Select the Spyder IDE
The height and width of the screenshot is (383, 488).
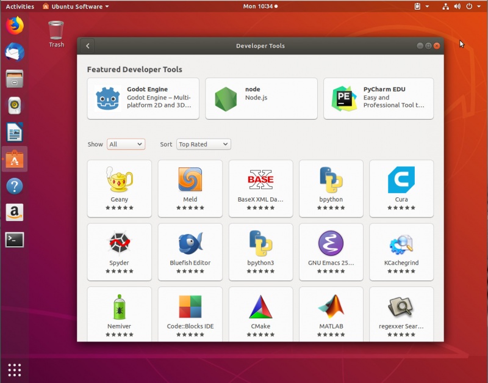[x=119, y=252]
